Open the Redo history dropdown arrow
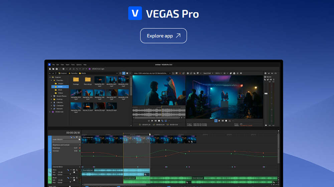The image size is (334, 187). tap(86, 69)
